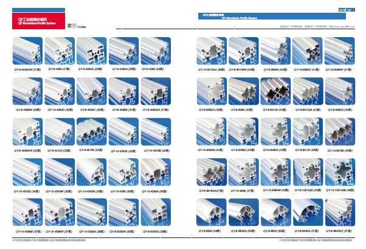Viewport: 366px width, 249px height.
Task: Click the QY-8-4080E page 31 label
Action: (x=123, y=110)
